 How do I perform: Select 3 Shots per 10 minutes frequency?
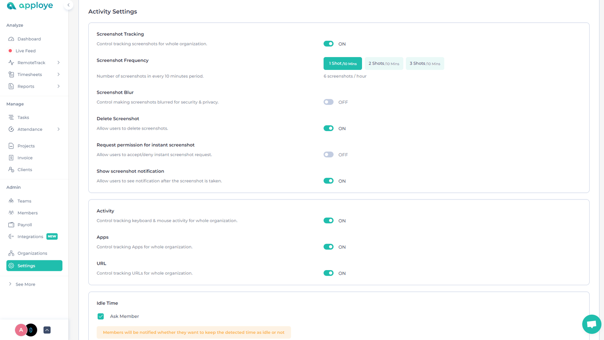click(x=425, y=63)
